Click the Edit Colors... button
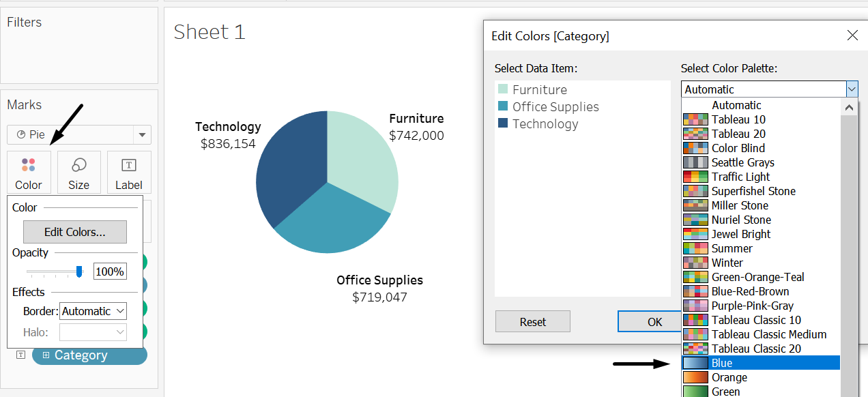The image size is (868, 397). pyautogui.click(x=75, y=232)
